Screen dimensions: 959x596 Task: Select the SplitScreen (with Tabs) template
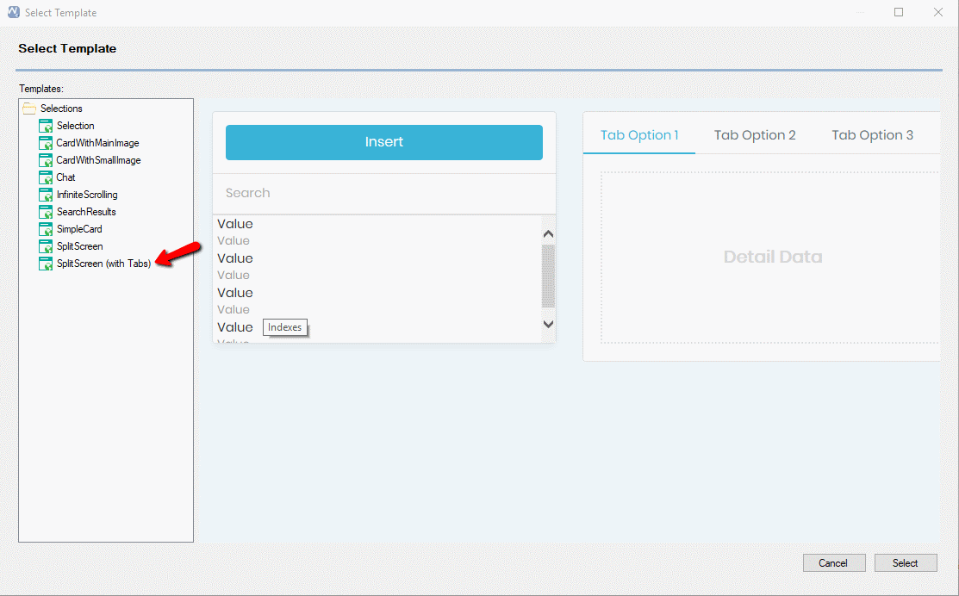[103, 264]
